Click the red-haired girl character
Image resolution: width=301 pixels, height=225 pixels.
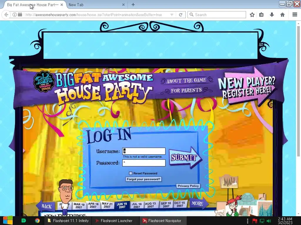click(x=233, y=206)
